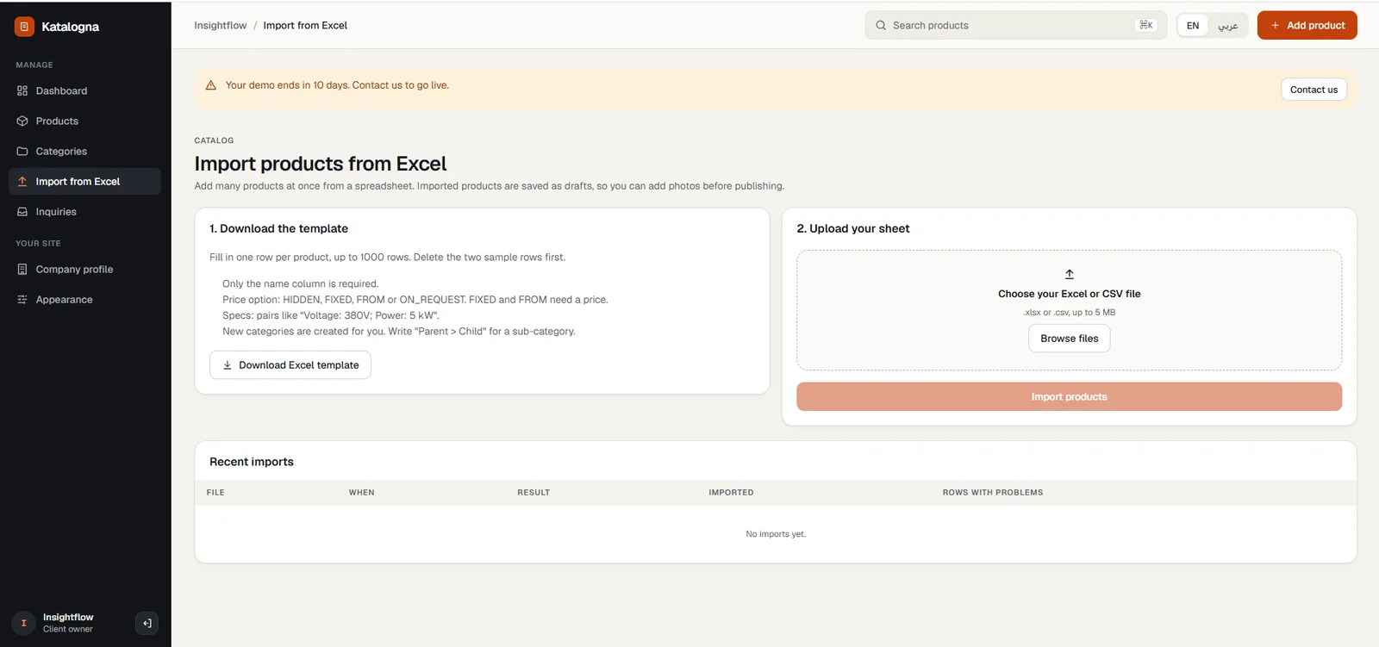1379x647 pixels.
Task: Click the Contact us button
Action: 1313,90
